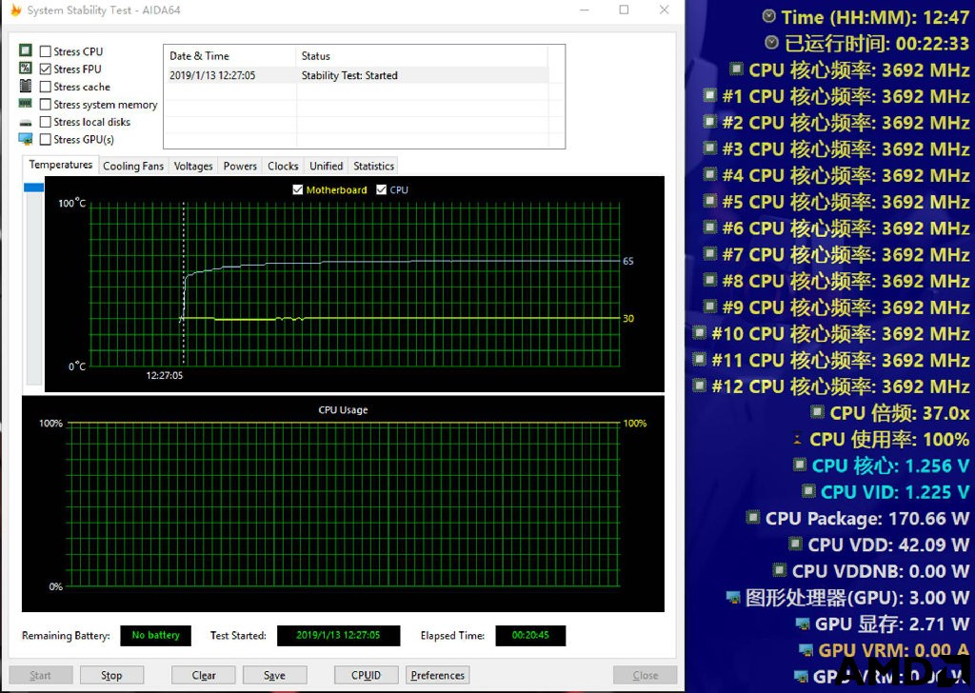This screenshot has height=693, width=975.
Task: Click the chip icon beside #2 CPU 核心频率
Action: (709, 121)
